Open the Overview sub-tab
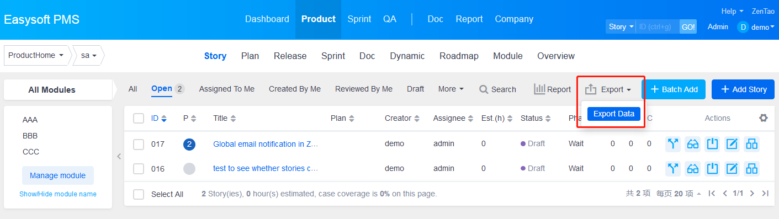 tap(556, 56)
